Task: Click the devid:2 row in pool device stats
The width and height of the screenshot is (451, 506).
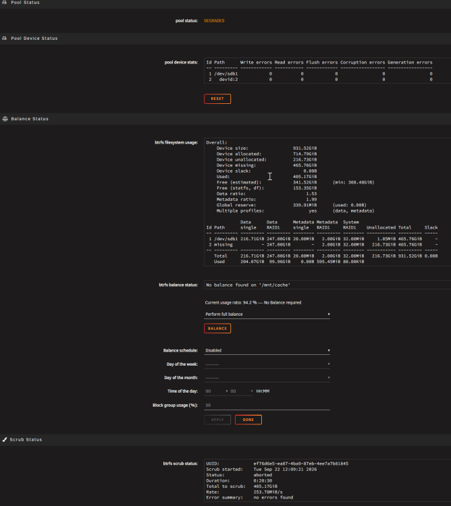Action: (320, 80)
